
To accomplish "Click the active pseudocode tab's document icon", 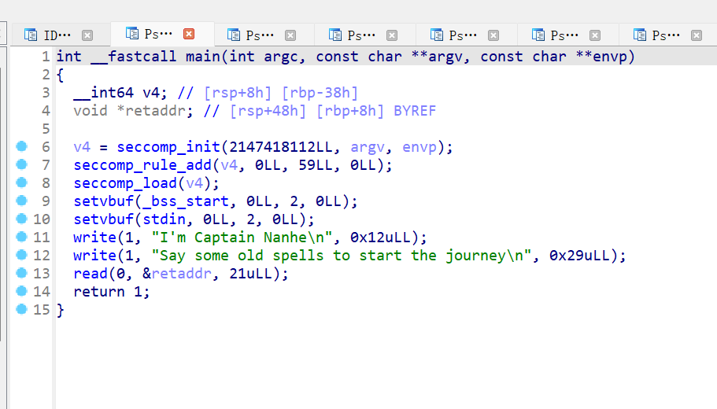I will point(131,34).
